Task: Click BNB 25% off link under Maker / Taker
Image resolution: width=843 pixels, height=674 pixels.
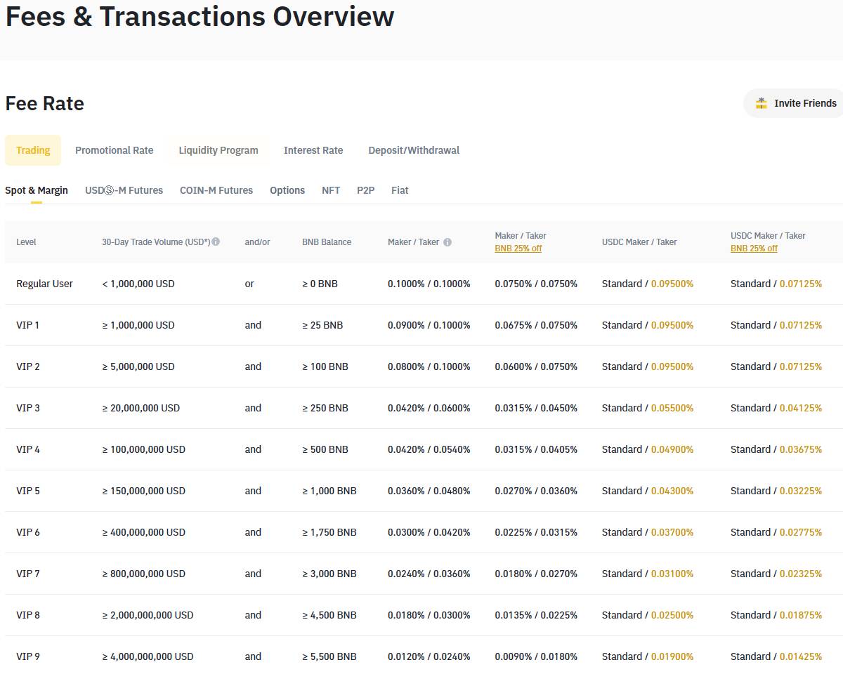Action: coord(518,249)
